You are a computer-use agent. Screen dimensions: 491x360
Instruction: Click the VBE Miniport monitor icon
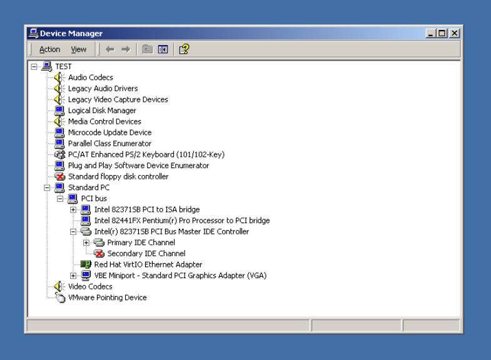[x=86, y=275]
